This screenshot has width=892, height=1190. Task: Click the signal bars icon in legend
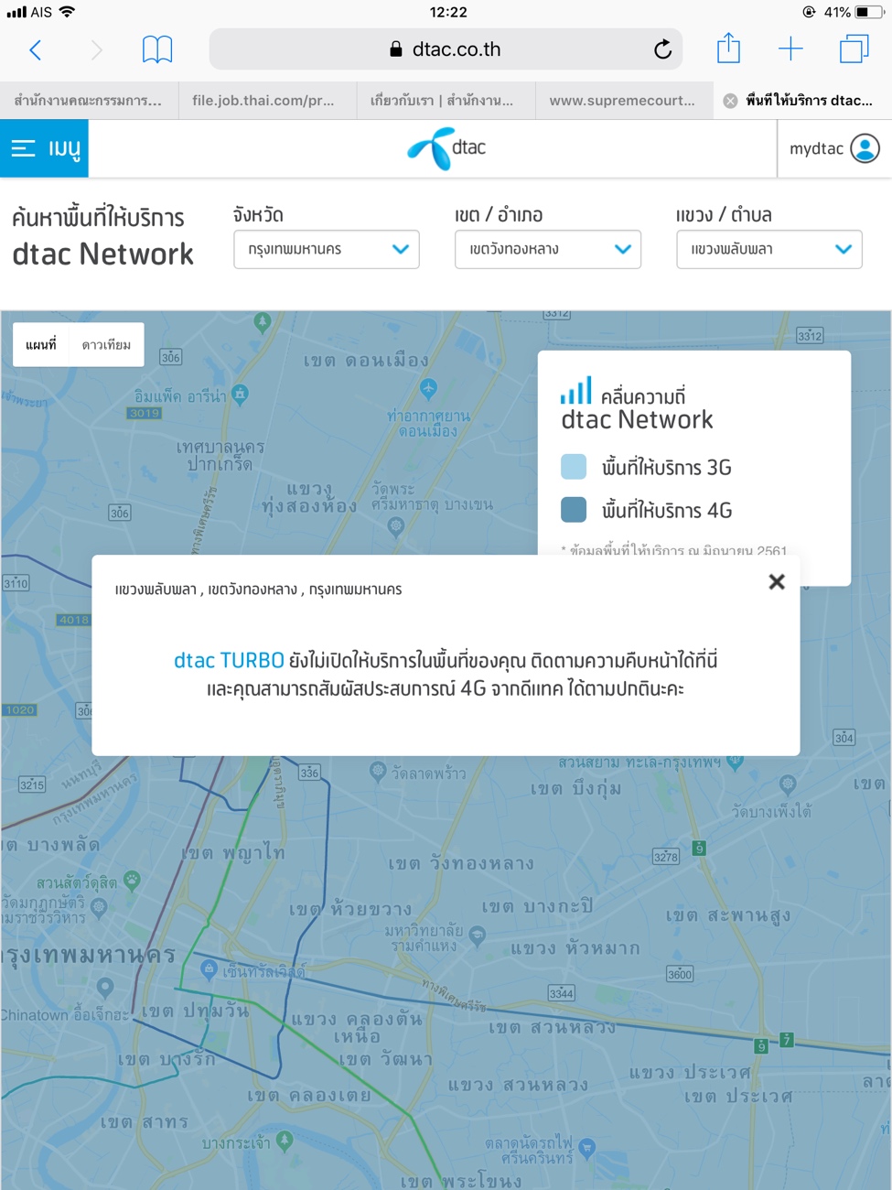(x=575, y=391)
